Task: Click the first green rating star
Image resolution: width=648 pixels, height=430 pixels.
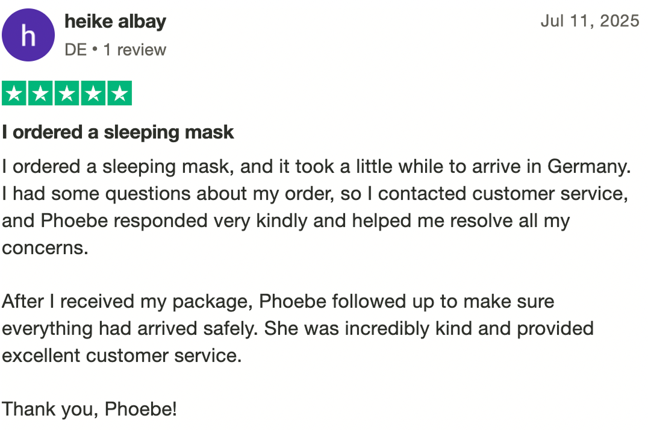Action: point(14,93)
